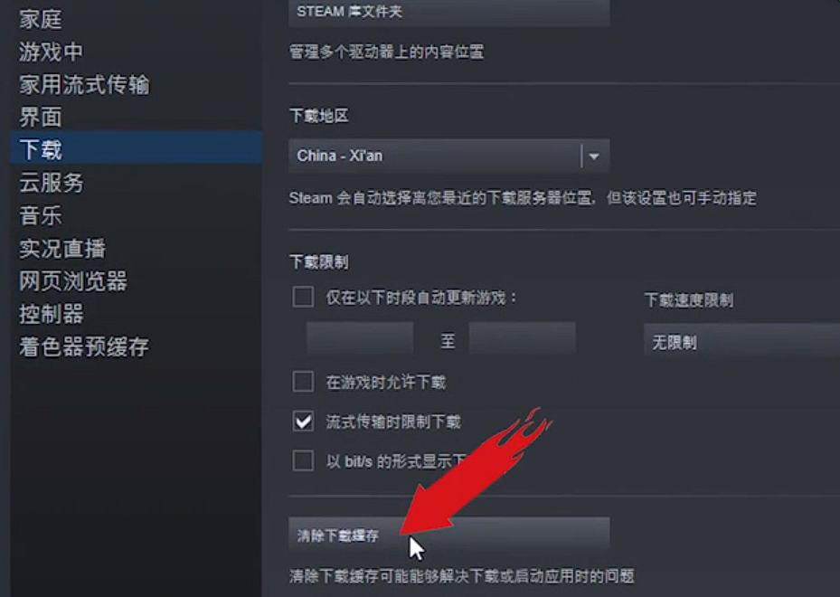Switch to the 界面 settings page
Screen dimensions: 840x597
[x=41, y=118]
